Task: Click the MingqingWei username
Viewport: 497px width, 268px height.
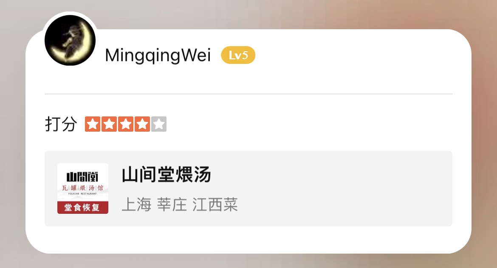Action: [158, 55]
